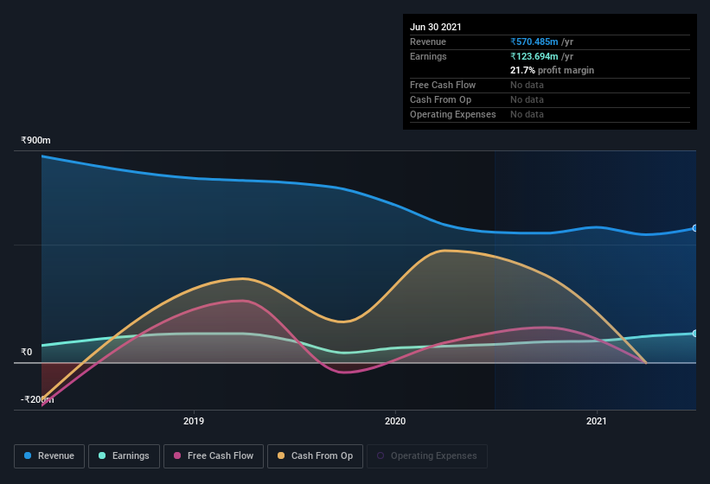The image size is (710, 484).
Task: Click the ₹900m y-axis label
Action: (35, 140)
